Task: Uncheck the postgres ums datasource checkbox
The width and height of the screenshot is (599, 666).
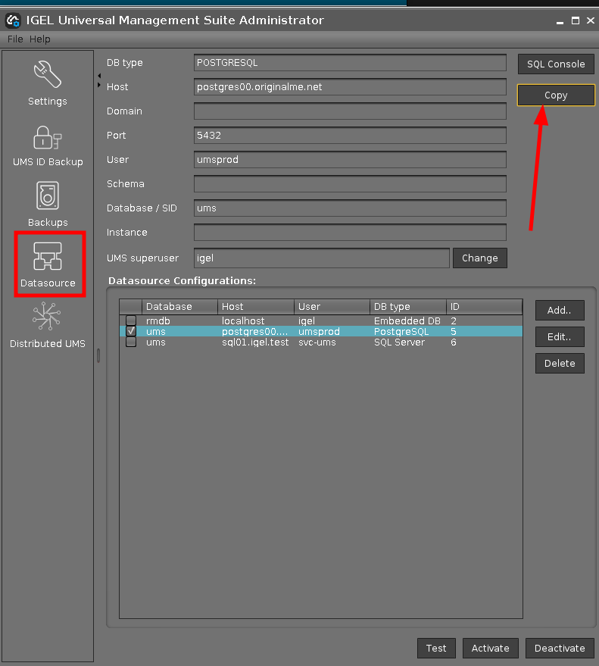Action: point(131,331)
